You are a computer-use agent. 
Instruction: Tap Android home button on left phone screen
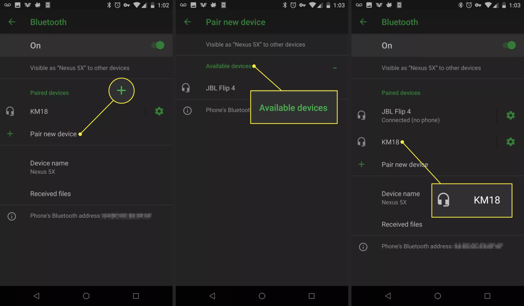(86, 296)
